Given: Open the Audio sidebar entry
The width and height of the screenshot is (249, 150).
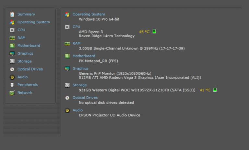Looking at the screenshot, I should [22, 77].
